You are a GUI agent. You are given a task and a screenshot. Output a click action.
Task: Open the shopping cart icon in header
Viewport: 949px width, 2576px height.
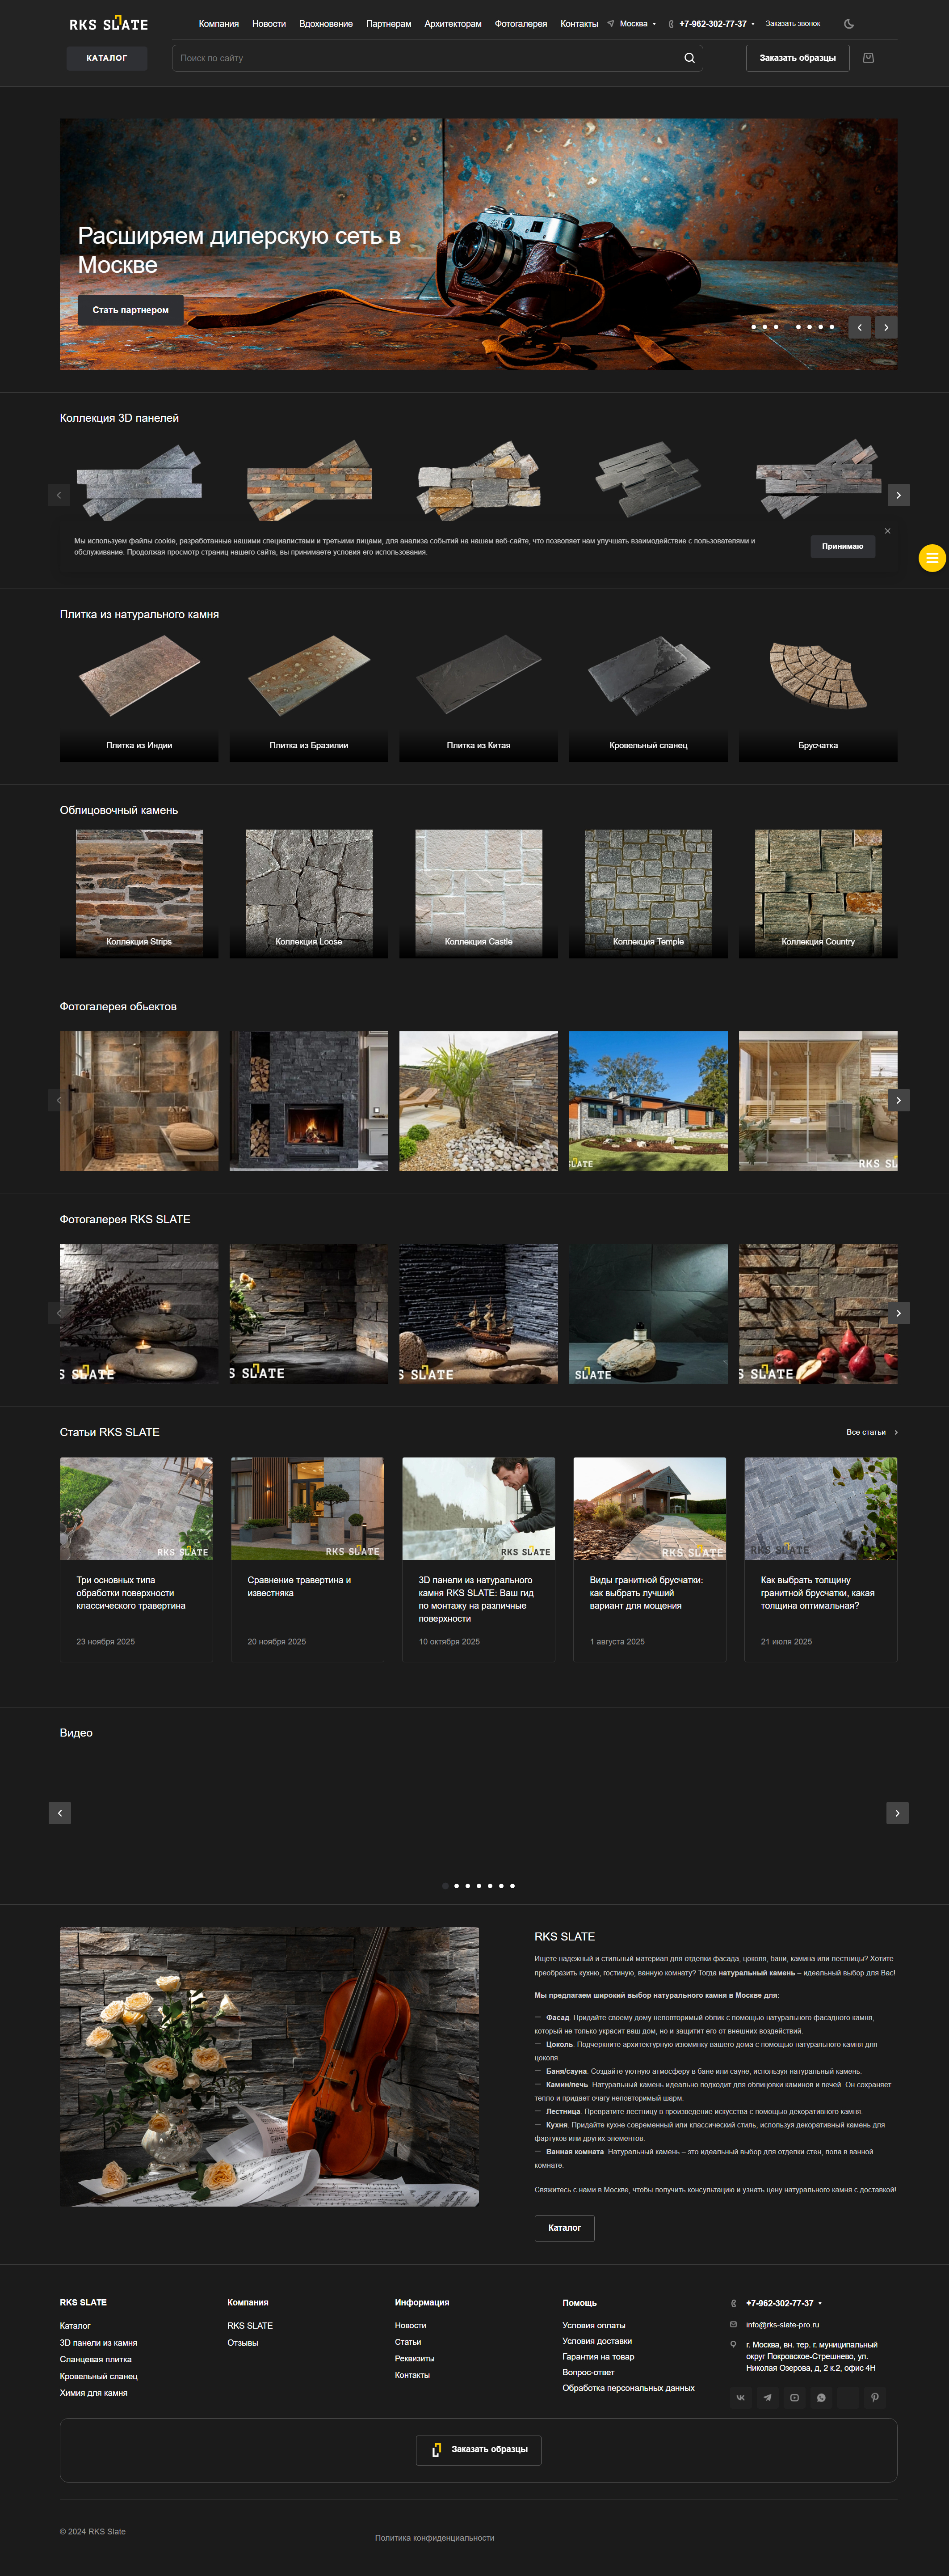click(868, 58)
